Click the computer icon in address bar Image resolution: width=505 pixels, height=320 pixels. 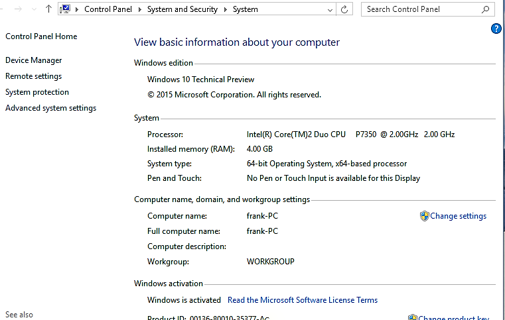pos(65,9)
